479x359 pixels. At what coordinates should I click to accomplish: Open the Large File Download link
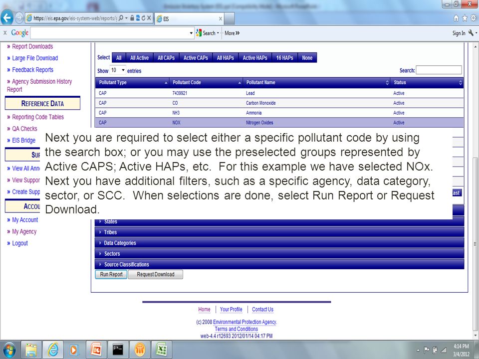(35, 58)
